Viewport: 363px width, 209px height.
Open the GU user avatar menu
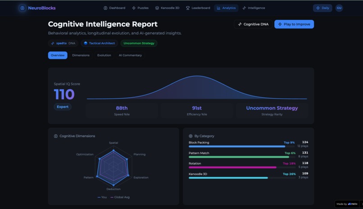[x=339, y=8]
